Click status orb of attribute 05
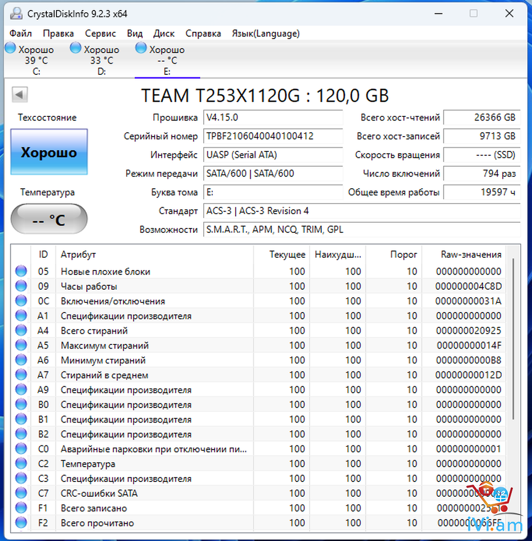The width and height of the screenshot is (532, 541). 21,271
